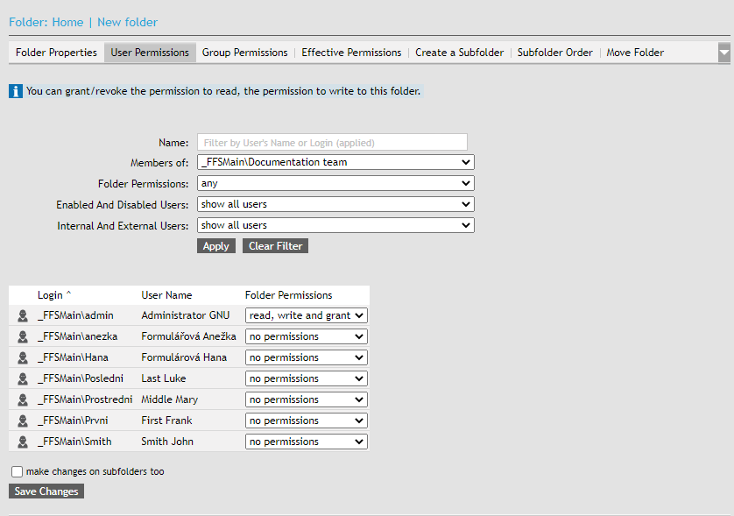The width and height of the screenshot is (734, 516).
Task: Switch to the Group Permissions tab
Action: tap(244, 53)
